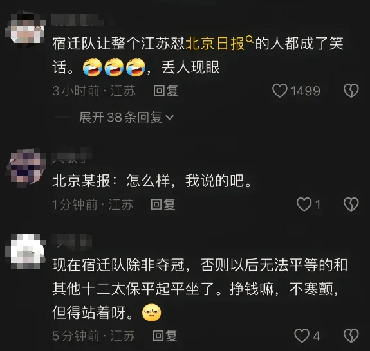Like the 北京某报 comment
This screenshot has height=351, width=370.
[x=304, y=204]
